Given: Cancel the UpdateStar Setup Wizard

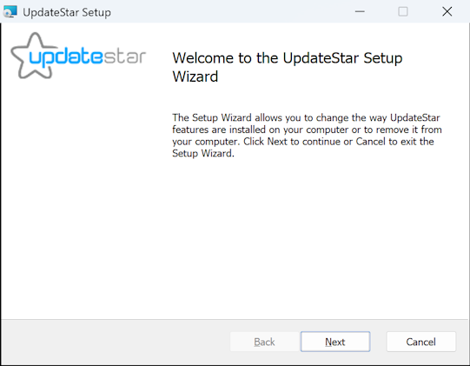Looking at the screenshot, I should pyautogui.click(x=420, y=342).
